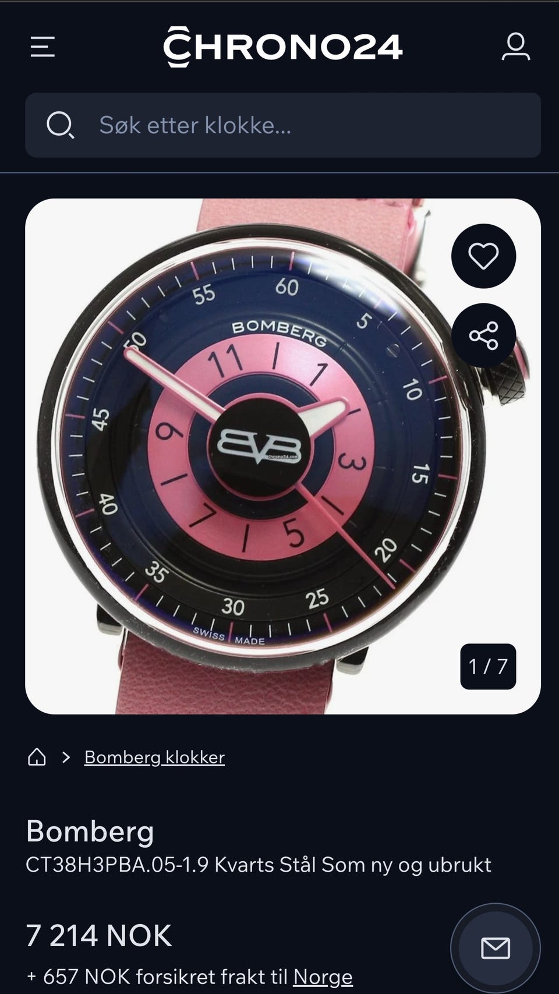Click the breadcrumb chevron separator
Image resolution: width=559 pixels, height=994 pixels.
pyautogui.click(x=66, y=757)
